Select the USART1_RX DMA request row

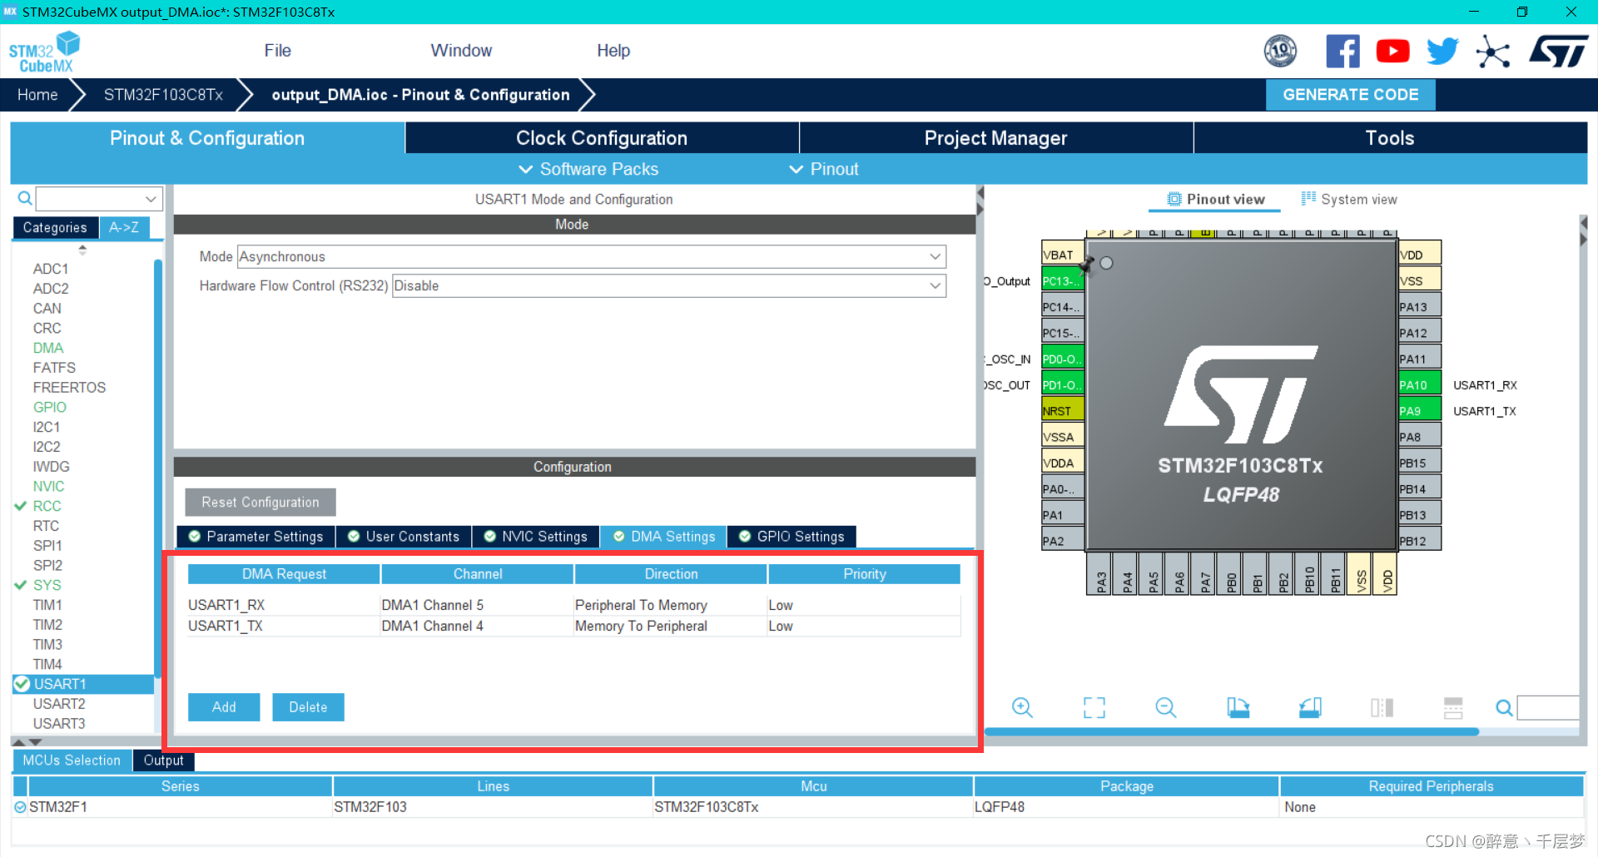pyautogui.click(x=573, y=605)
